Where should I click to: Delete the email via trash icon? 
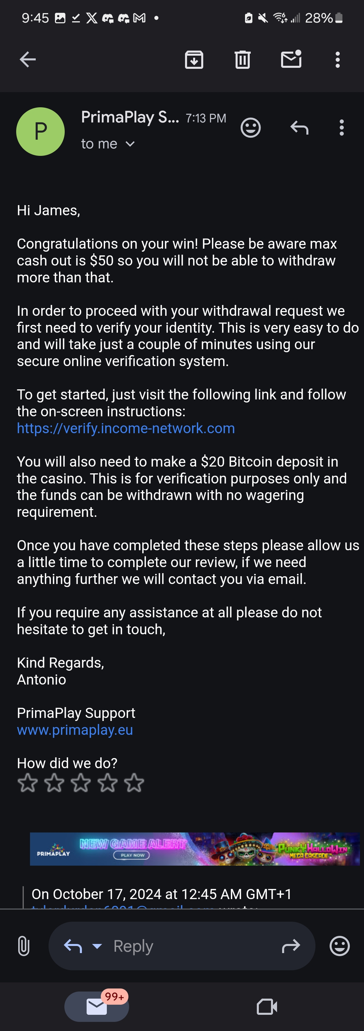242,60
